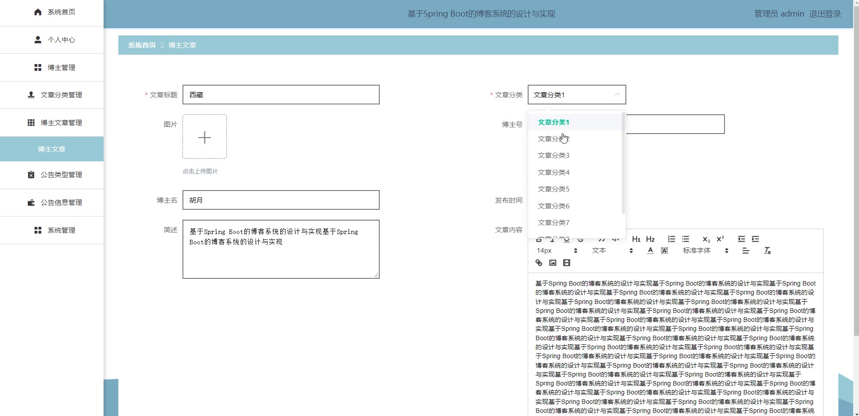Click the home icon beside 系统首页
The width and height of the screenshot is (859, 416).
(38, 12)
